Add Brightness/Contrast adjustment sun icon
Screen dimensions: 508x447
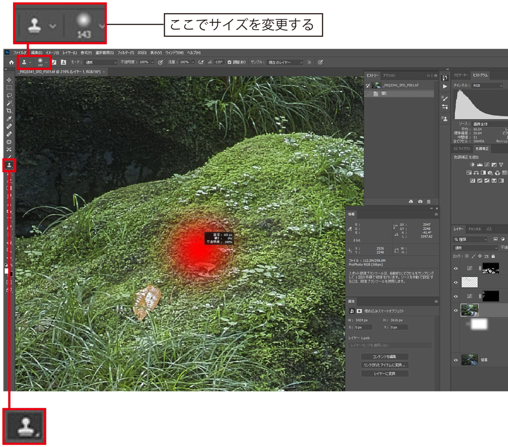click(472, 165)
